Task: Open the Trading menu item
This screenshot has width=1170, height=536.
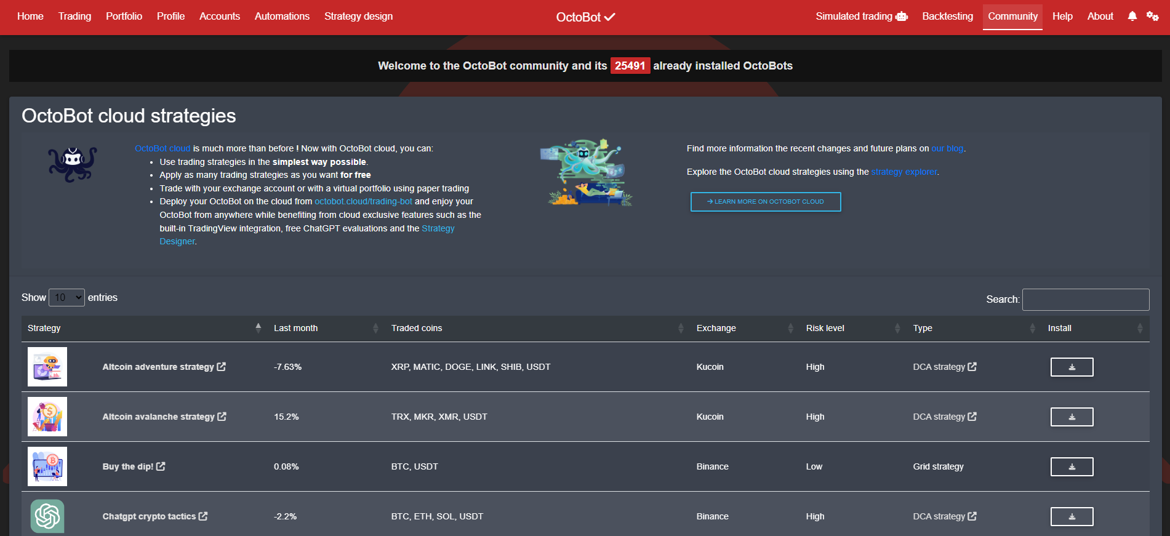Action: tap(74, 17)
